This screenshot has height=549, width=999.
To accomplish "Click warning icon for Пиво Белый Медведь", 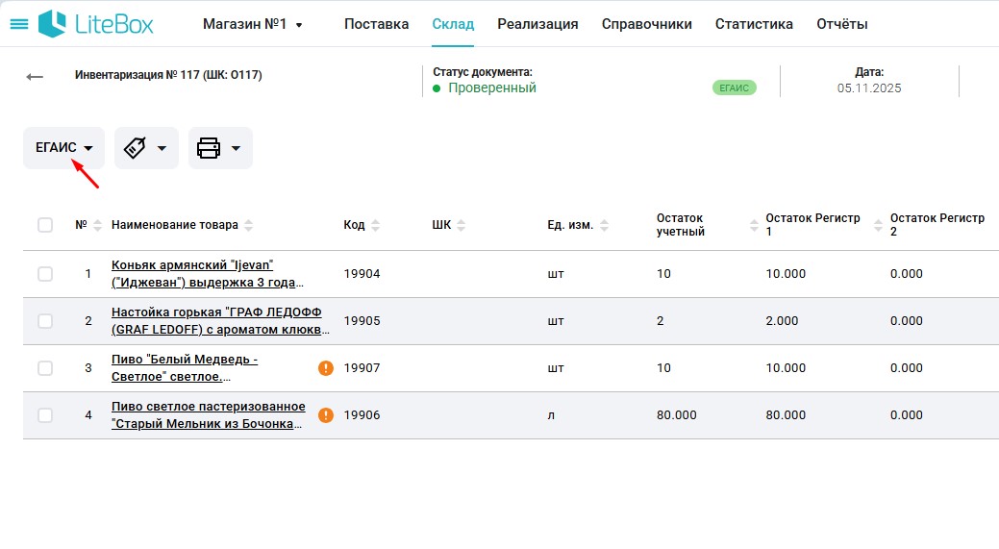I will (x=326, y=368).
